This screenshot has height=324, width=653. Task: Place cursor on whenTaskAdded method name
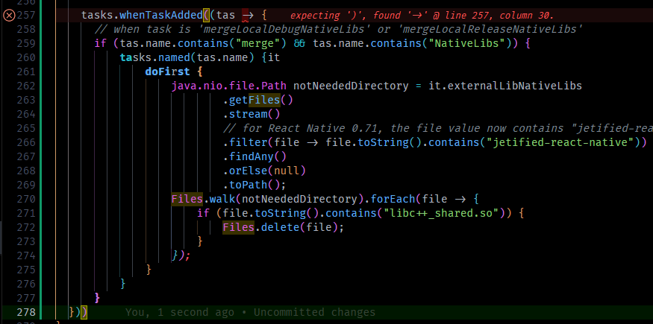pyautogui.click(x=160, y=16)
